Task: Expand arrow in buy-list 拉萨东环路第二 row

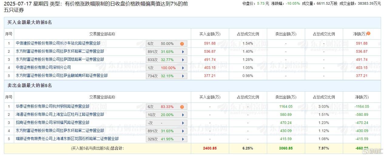Action: click(x=183, y=52)
